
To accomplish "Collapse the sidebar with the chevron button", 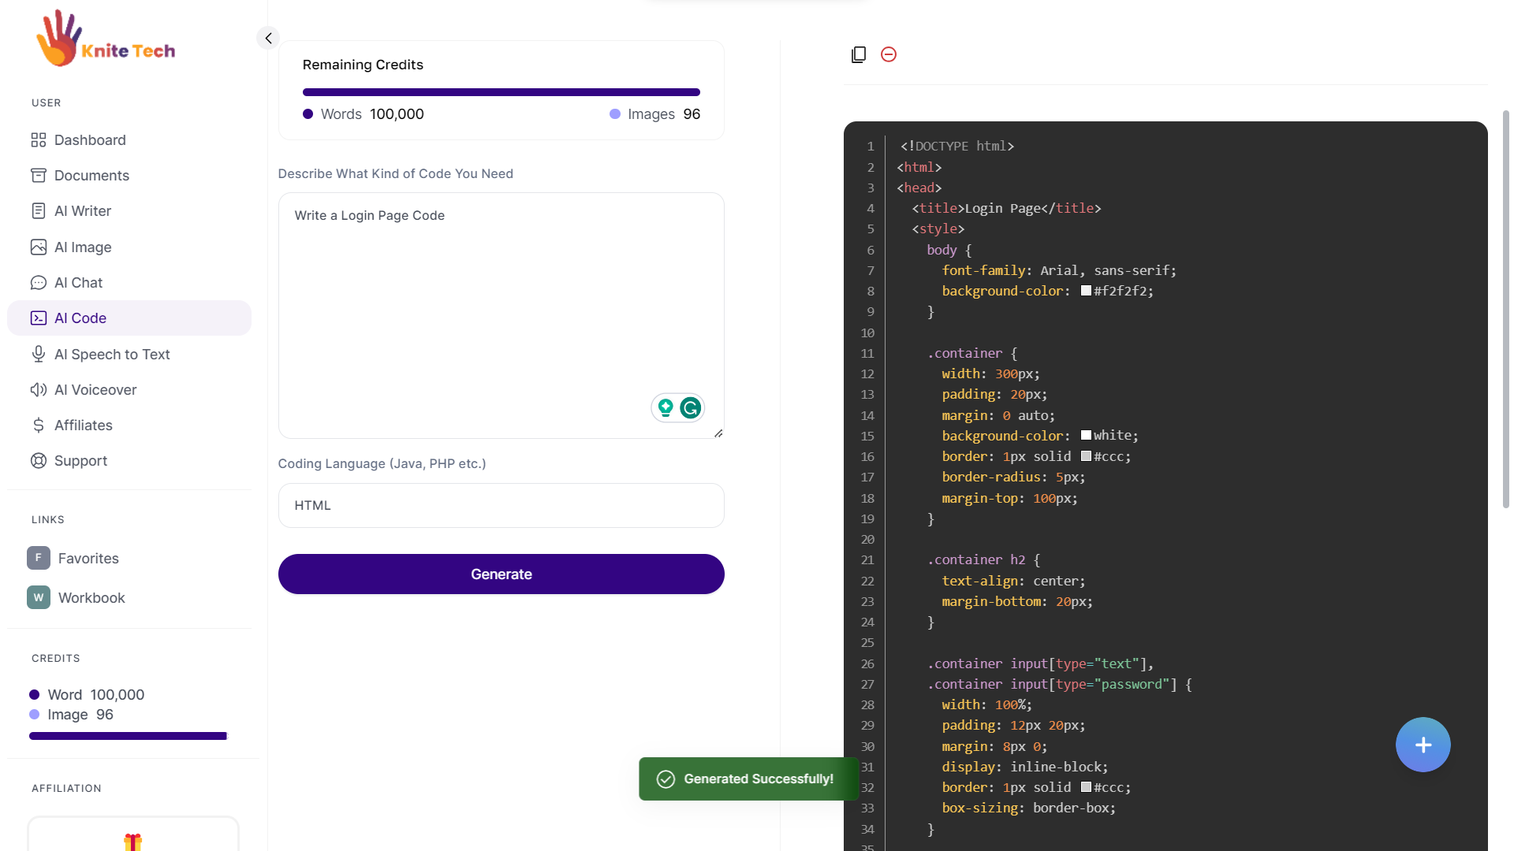I will click(x=268, y=38).
